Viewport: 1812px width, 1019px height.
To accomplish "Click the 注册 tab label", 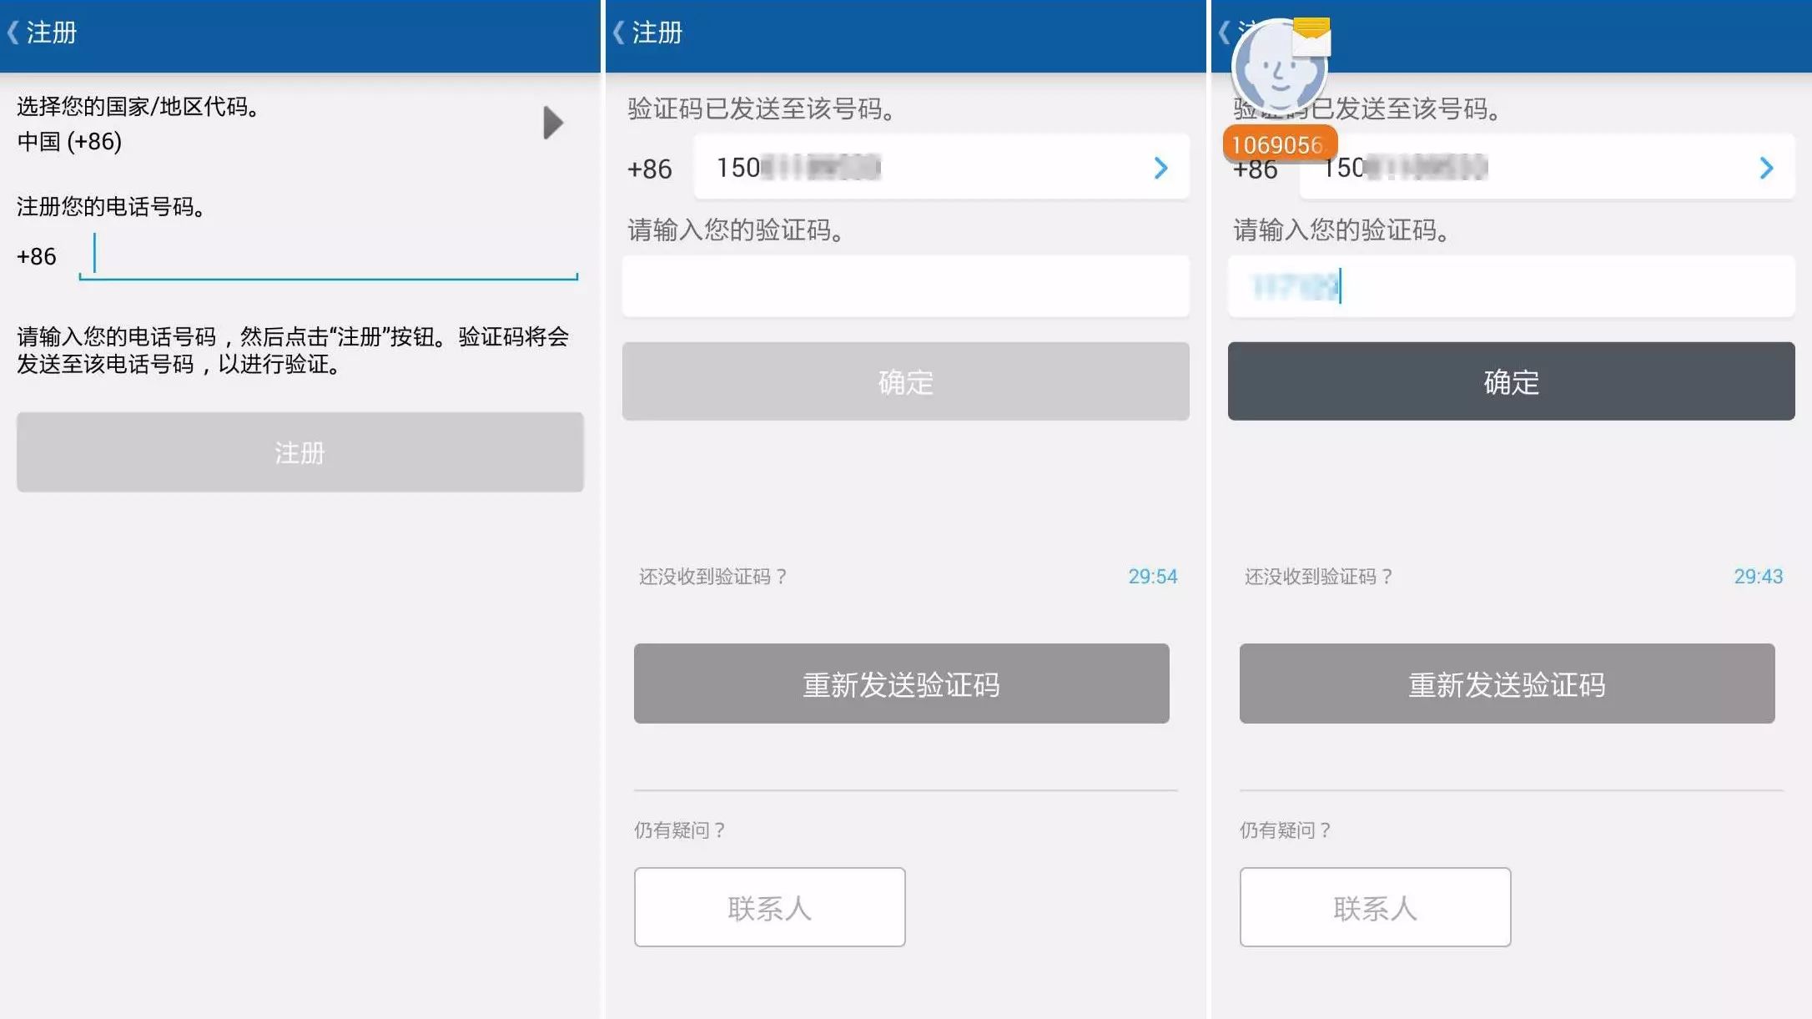I will click(x=53, y=33).
